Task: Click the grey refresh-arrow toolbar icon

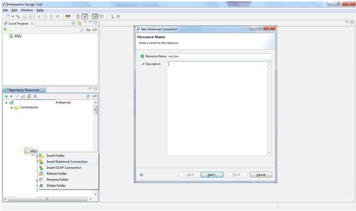Action: (x=112, y=17)
